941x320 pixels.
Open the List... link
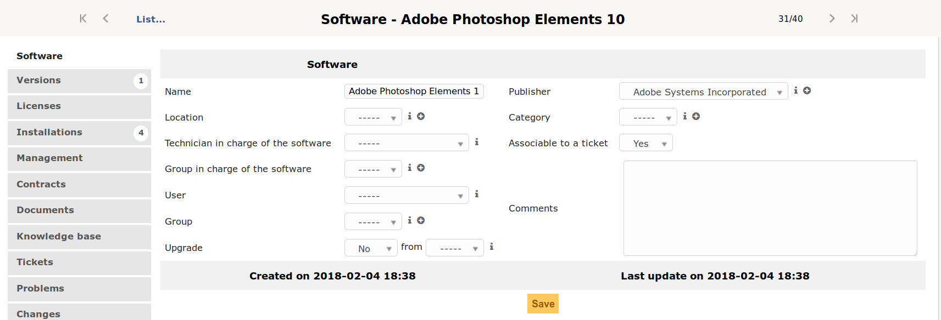click(151, 19)
